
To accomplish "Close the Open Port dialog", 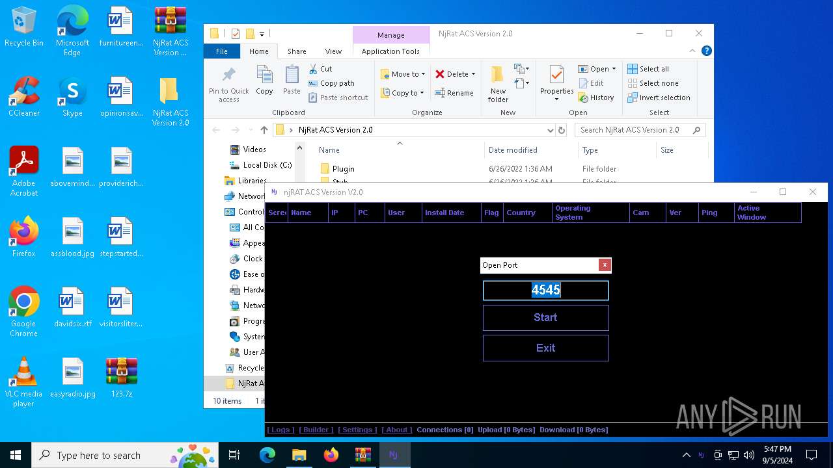I will pos(605,265).
